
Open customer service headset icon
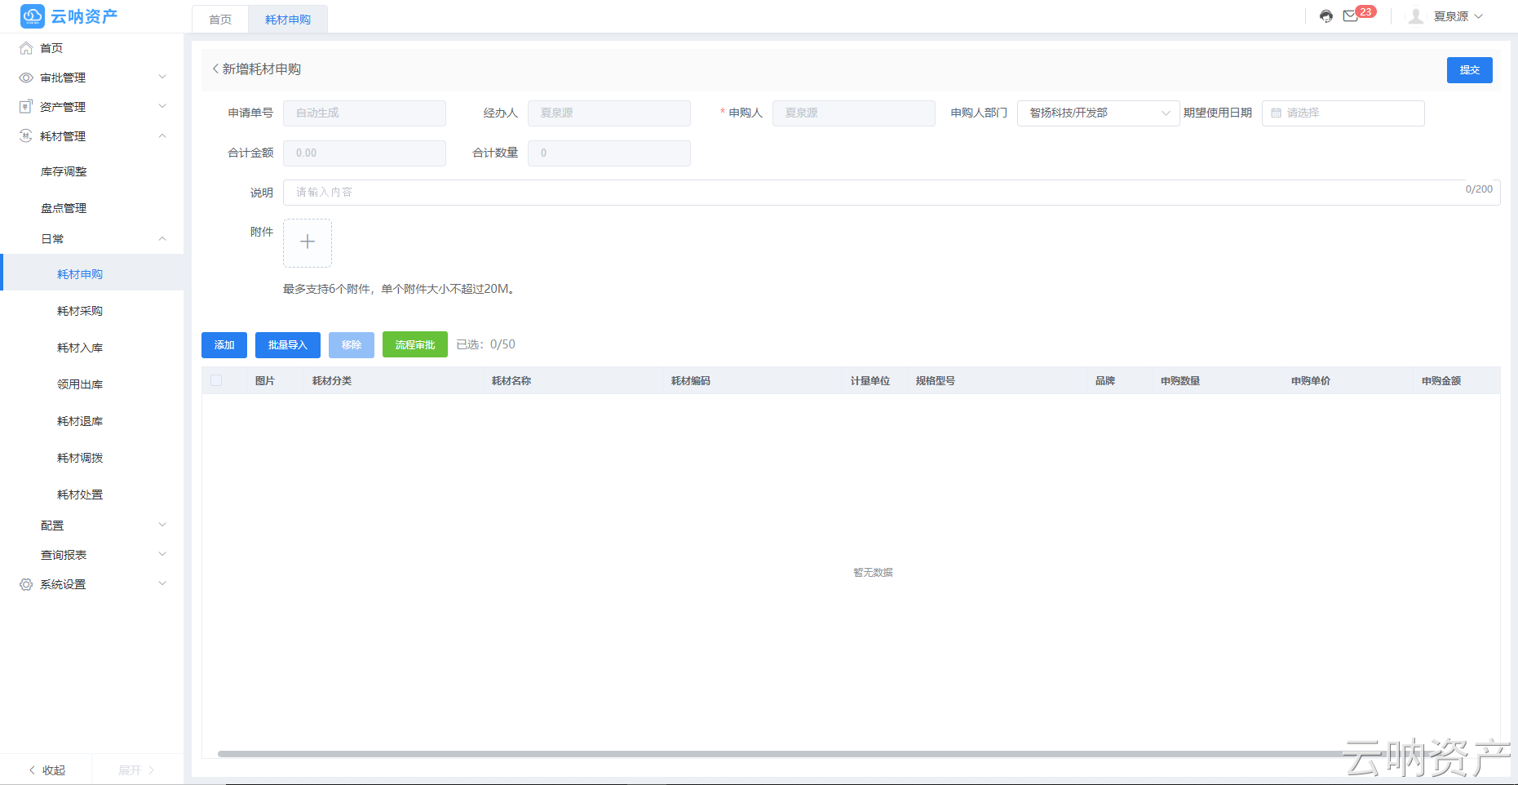(1326, 16)
